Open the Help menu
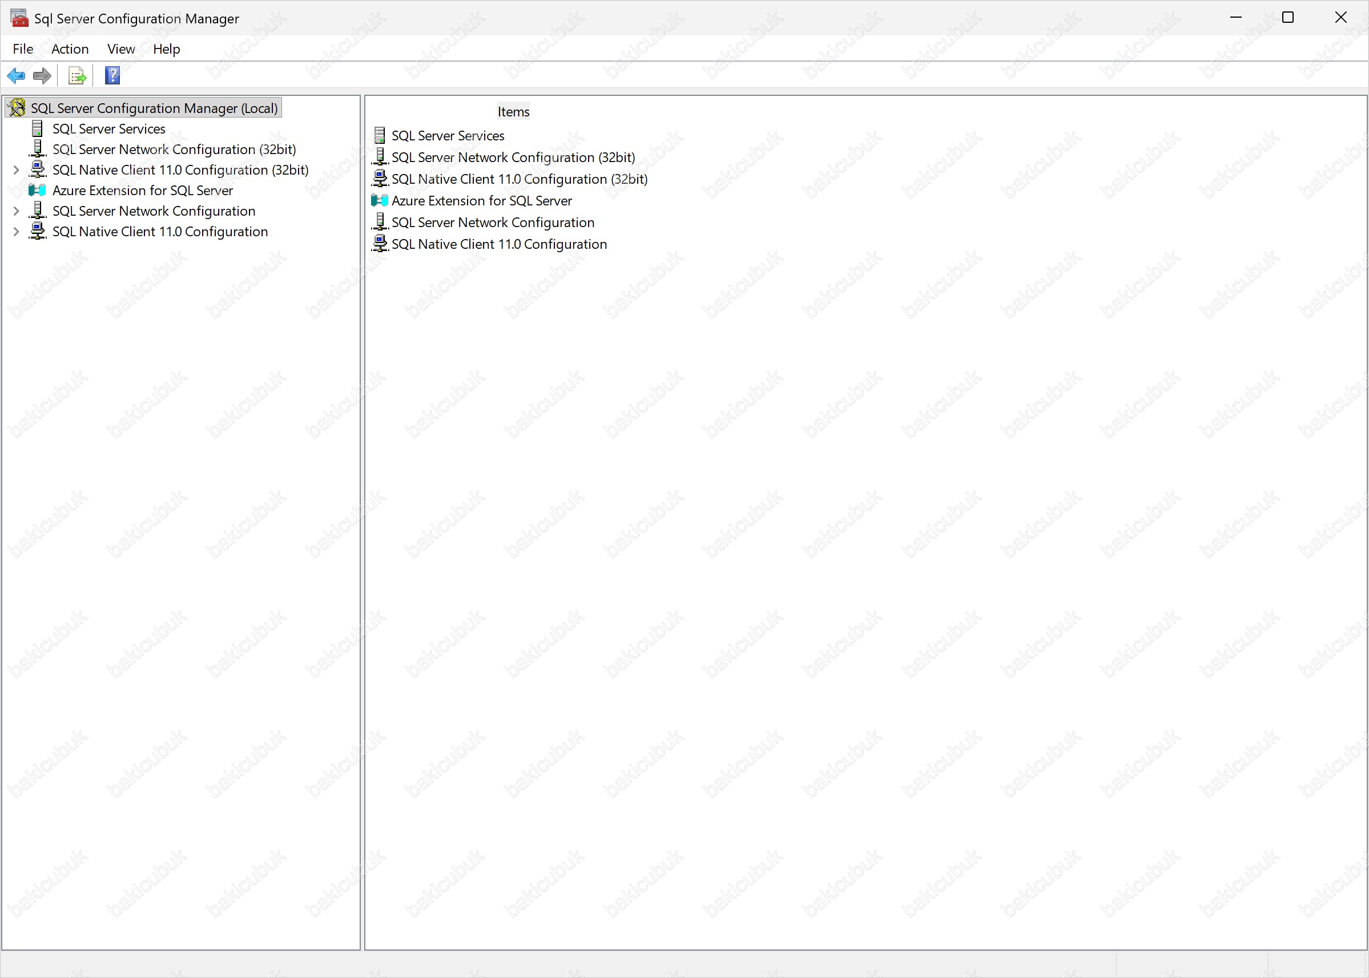The image size is (1369, 978). 166,49
